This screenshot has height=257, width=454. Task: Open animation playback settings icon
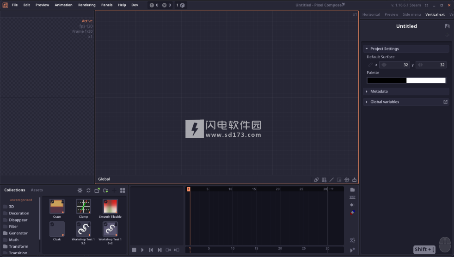point(352,250)
